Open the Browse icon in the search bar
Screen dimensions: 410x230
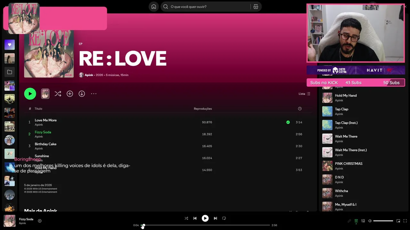(x=256, y=7)
